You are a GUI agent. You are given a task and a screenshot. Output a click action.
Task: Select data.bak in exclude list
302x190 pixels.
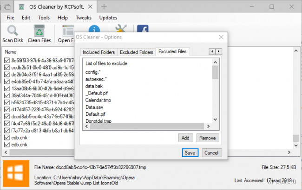pyautogui.click(x=94, y=86)
